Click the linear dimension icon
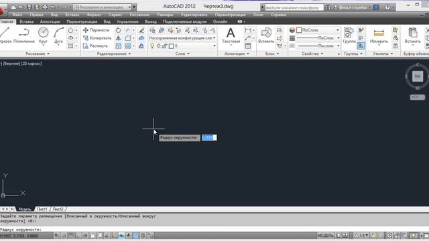429x241 pixels. [248, 30]
